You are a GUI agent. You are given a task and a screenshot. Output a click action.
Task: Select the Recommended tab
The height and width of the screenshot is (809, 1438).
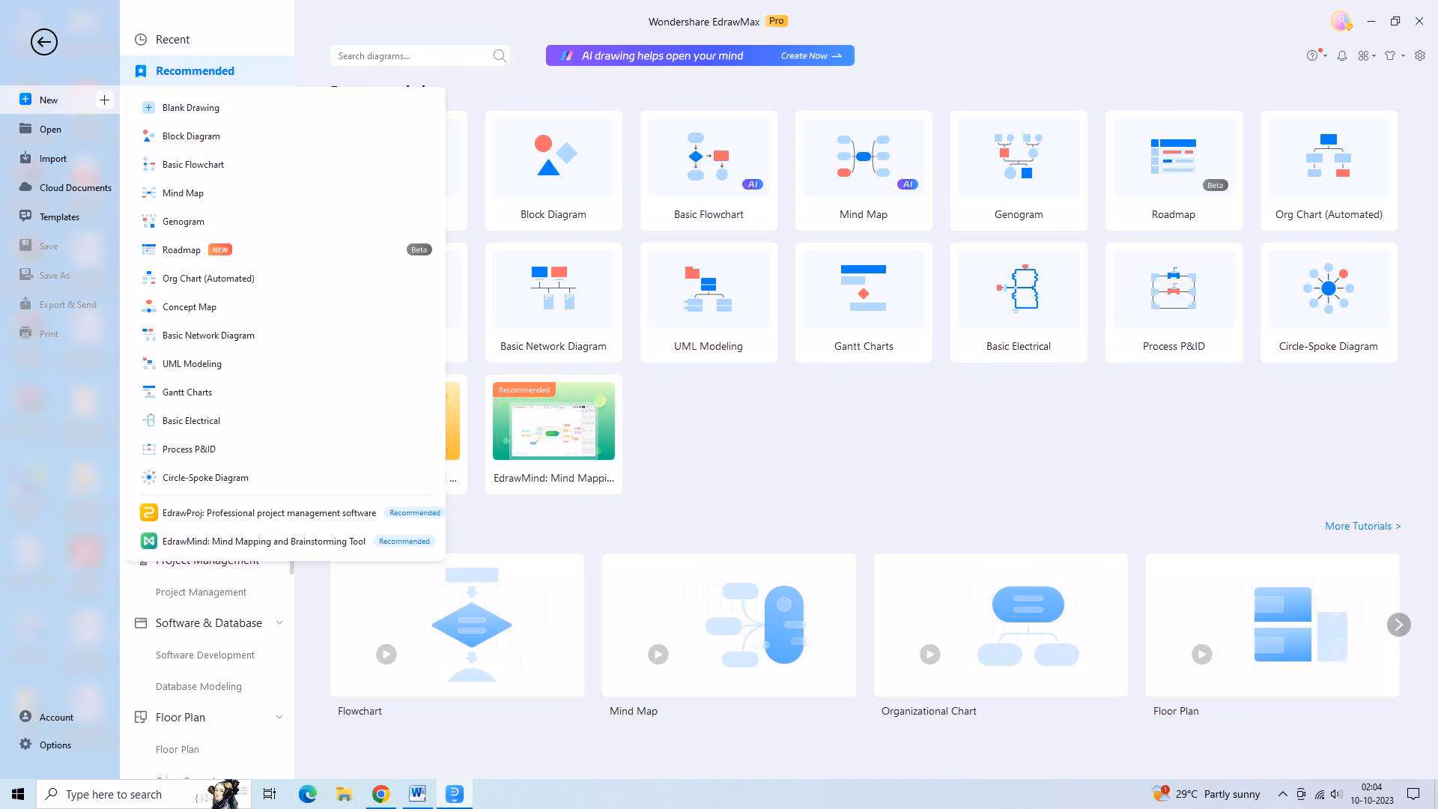coord(195,71)
